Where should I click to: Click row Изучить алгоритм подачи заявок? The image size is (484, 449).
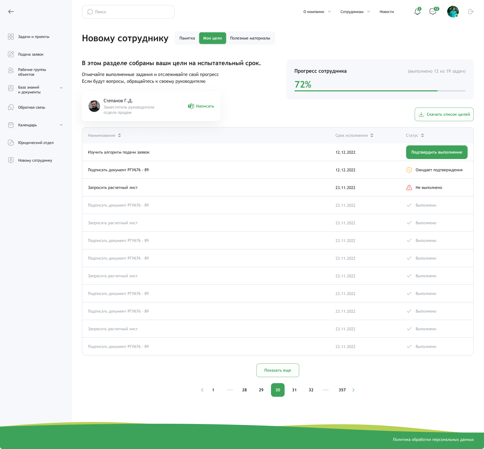278,152
